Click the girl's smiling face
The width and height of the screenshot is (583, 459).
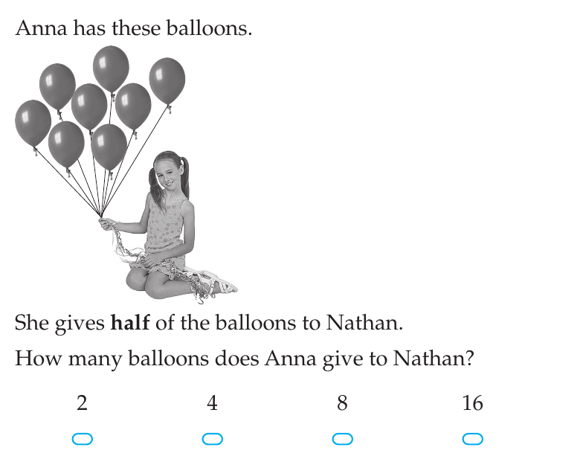click(x=168, y=173)
